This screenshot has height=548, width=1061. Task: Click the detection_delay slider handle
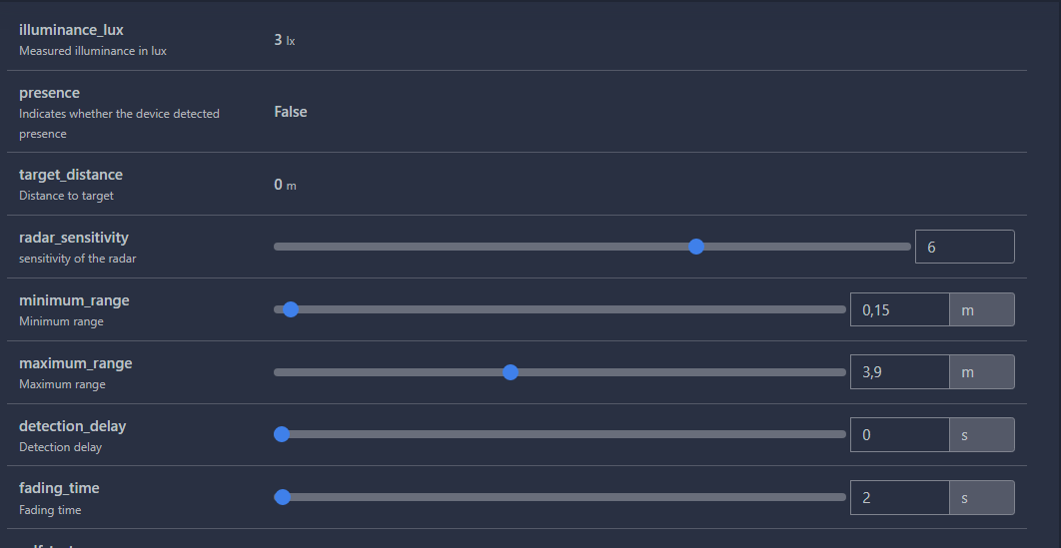coord(282,434)
